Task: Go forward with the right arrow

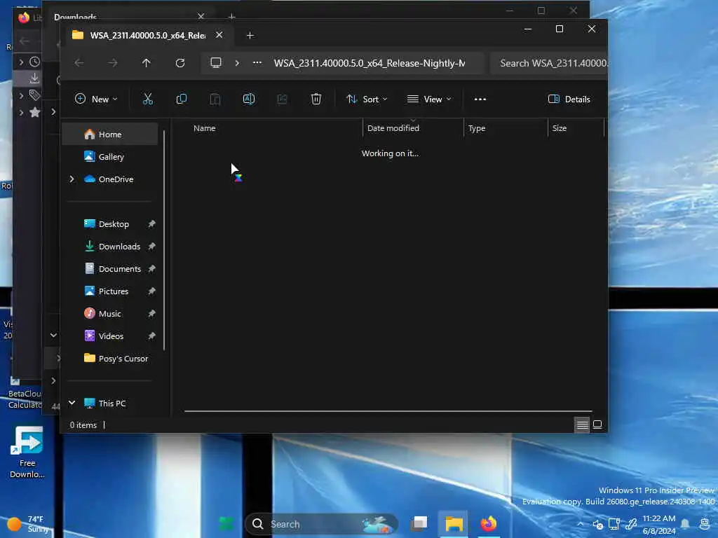Action: point(113,62)
